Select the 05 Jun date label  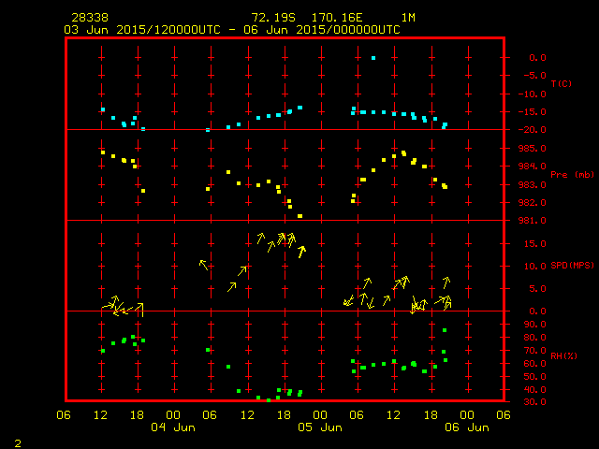tap(320, 427)
